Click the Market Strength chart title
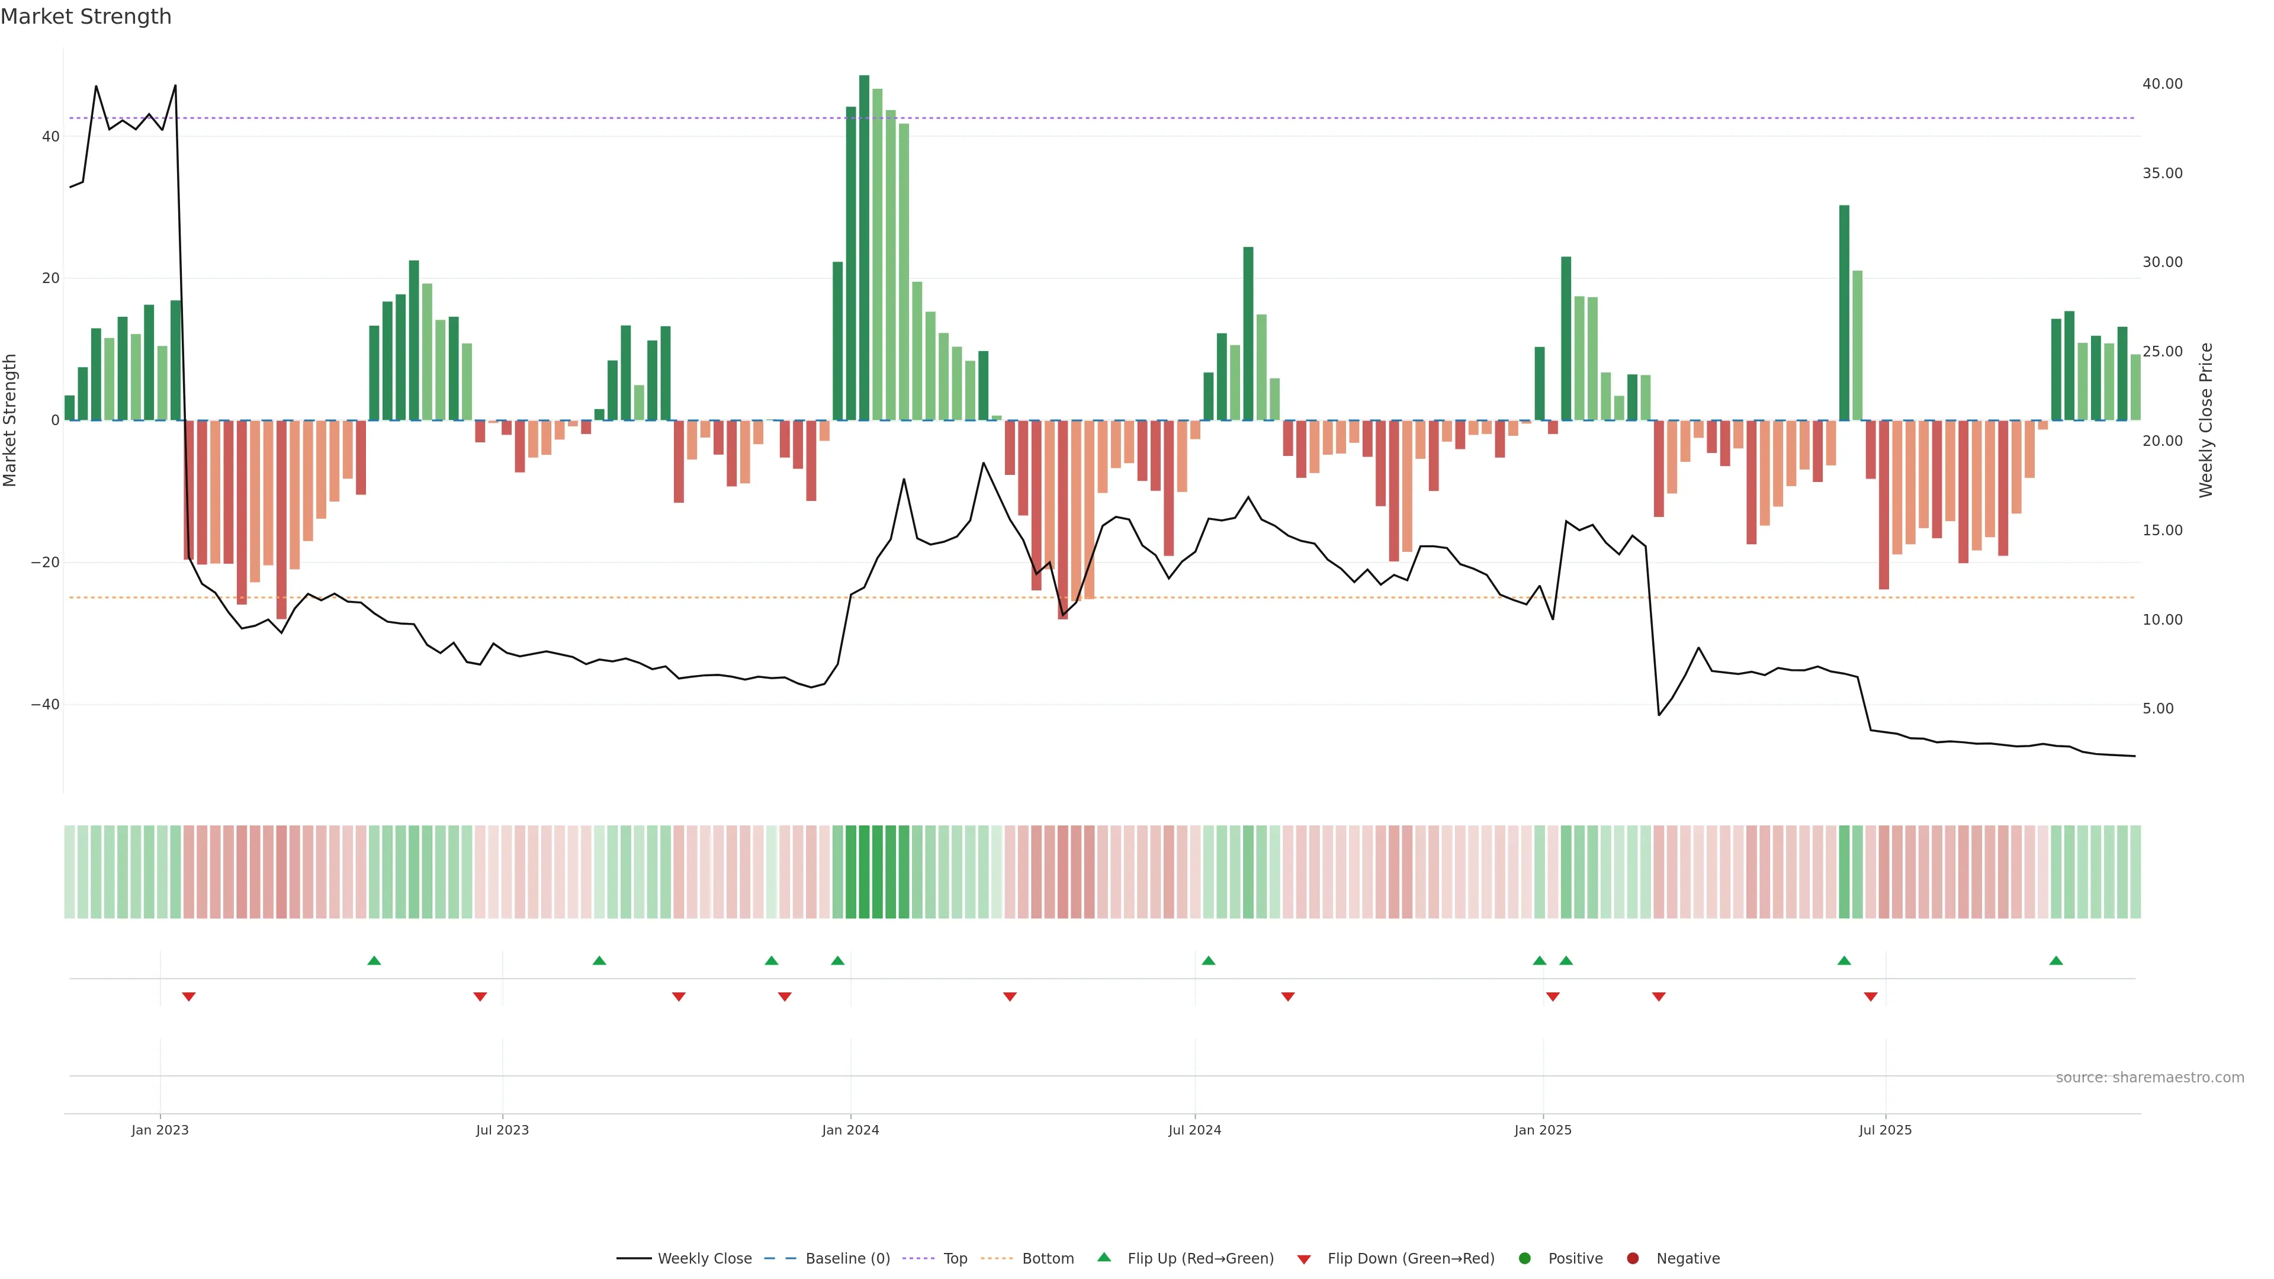This screenshot has width=2274, height=1279. pyautogui.click(x=86, y=17)
